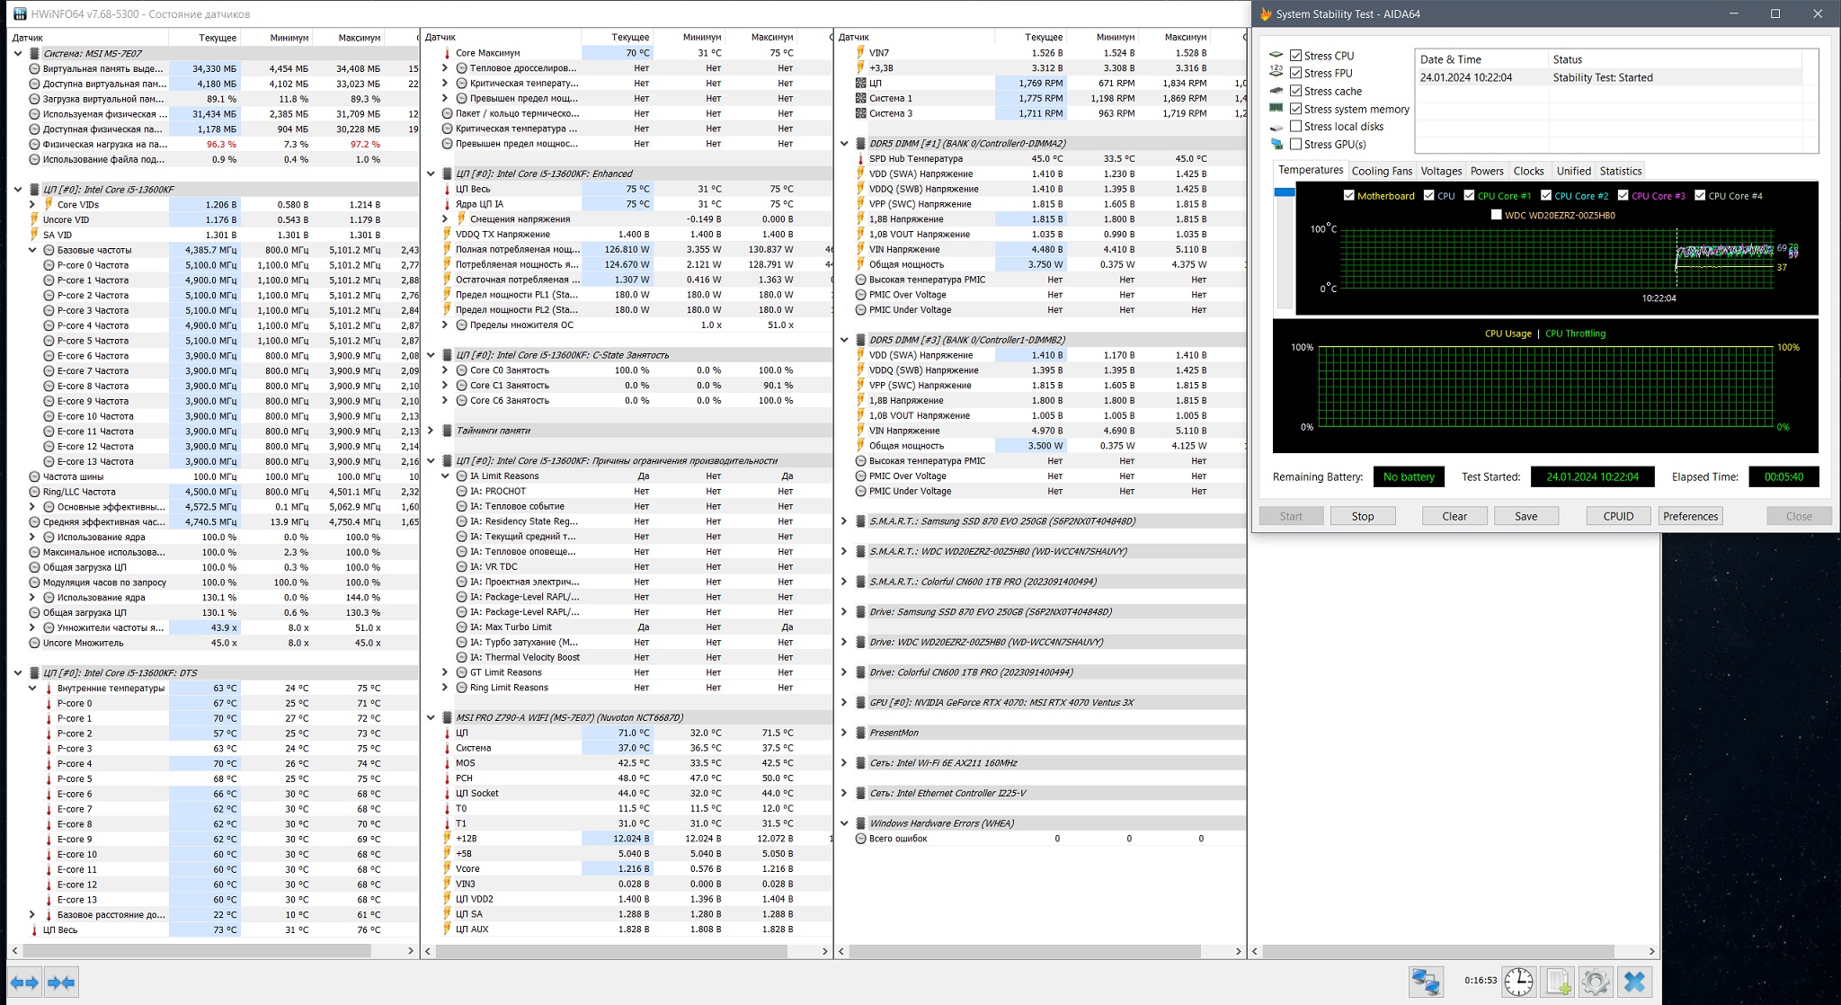
Task: Click the expand columns arrows icon
Action: tap(24, 982)
